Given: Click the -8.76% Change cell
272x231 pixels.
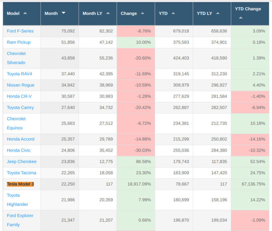Looking at the screenshot, I should (136, 31).
